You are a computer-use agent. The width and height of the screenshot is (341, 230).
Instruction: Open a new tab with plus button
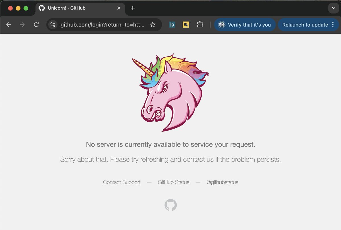pyautogui.click(x=132, y=8)
